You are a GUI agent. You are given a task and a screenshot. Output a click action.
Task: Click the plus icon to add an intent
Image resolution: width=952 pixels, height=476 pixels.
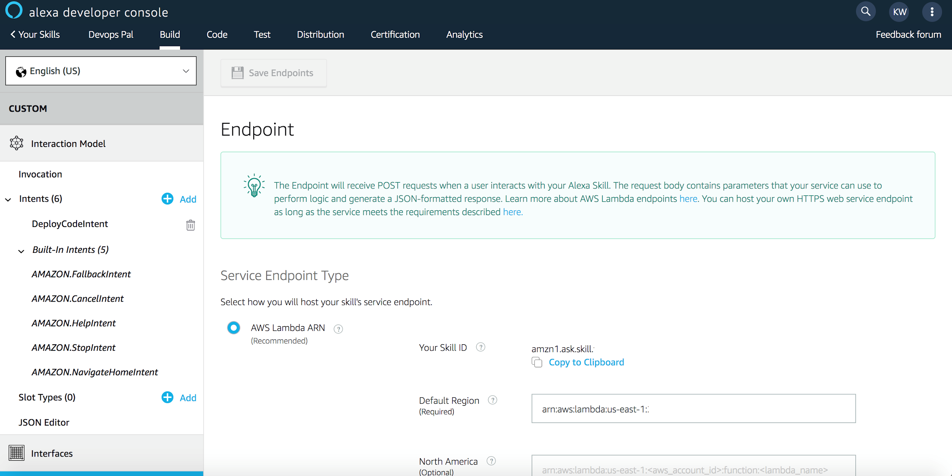click(x=167, y=199)
